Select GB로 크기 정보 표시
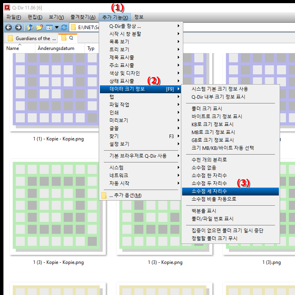295x295 pixels. click(x=230, y=140)
